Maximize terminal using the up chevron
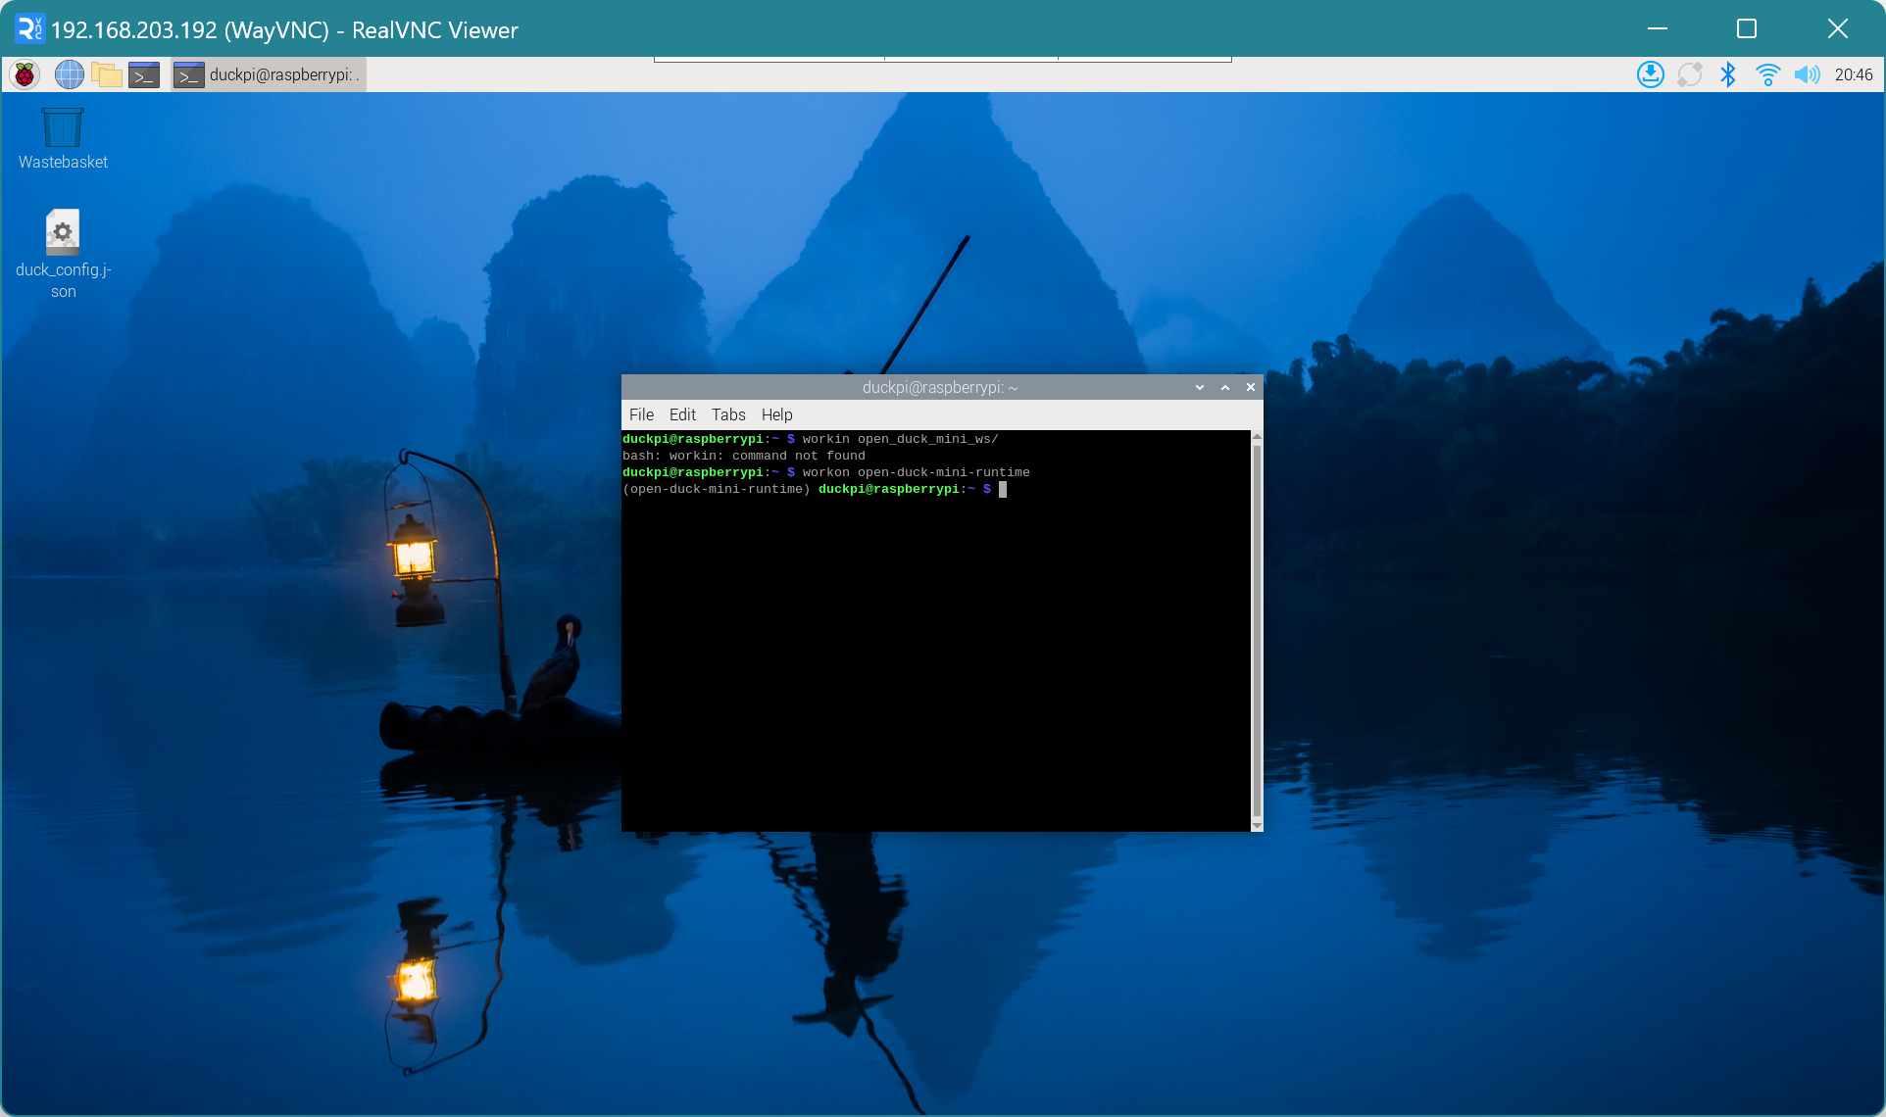Screen dimensions: 1886x1117 click(1225, 387)
